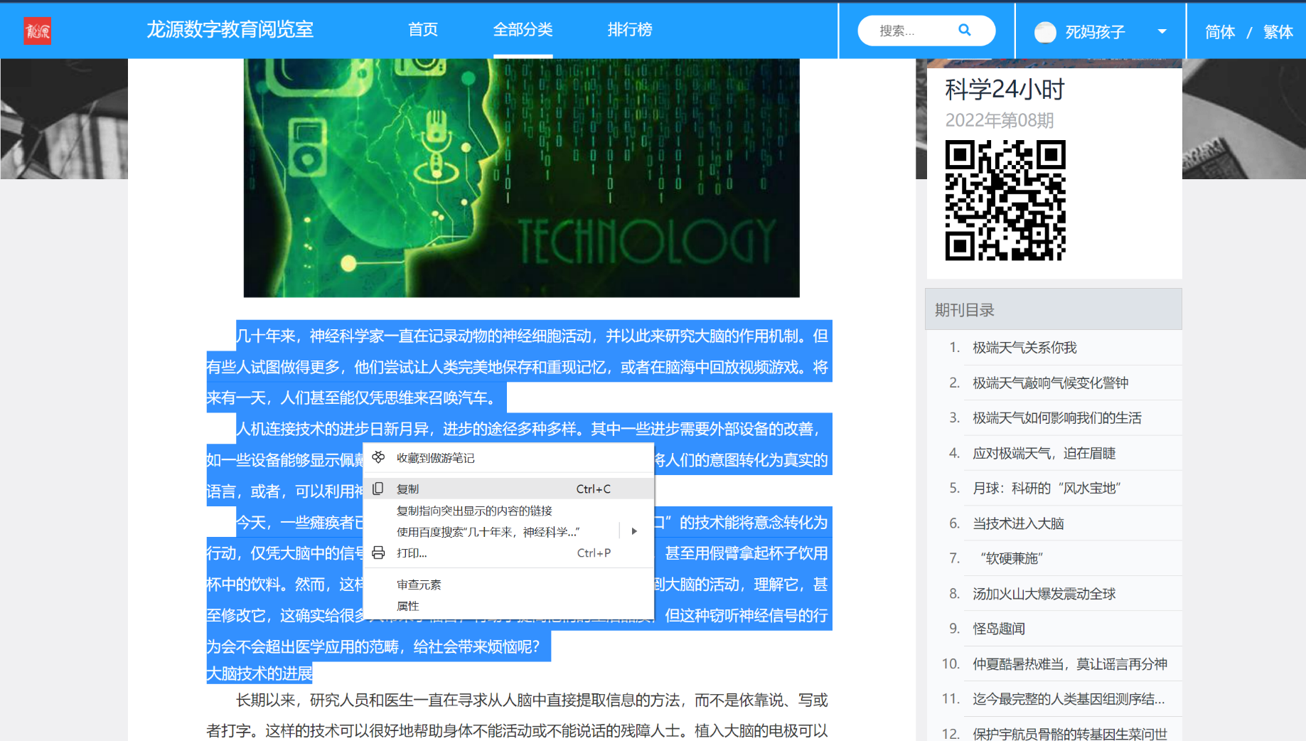Open article 保护宇航员骨骼的转基因生菜问世

[1070, 734]
